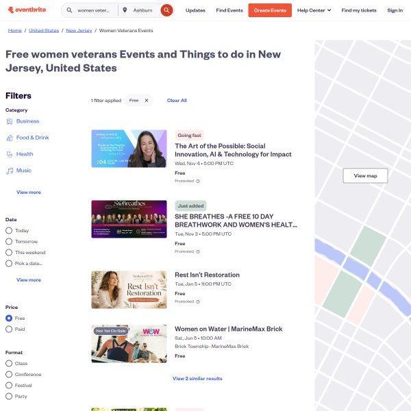The height and width of the screenshot is (411, 411).
Task: Click the Create Events button
Action: pyautogui.click(x=270, y=10)
